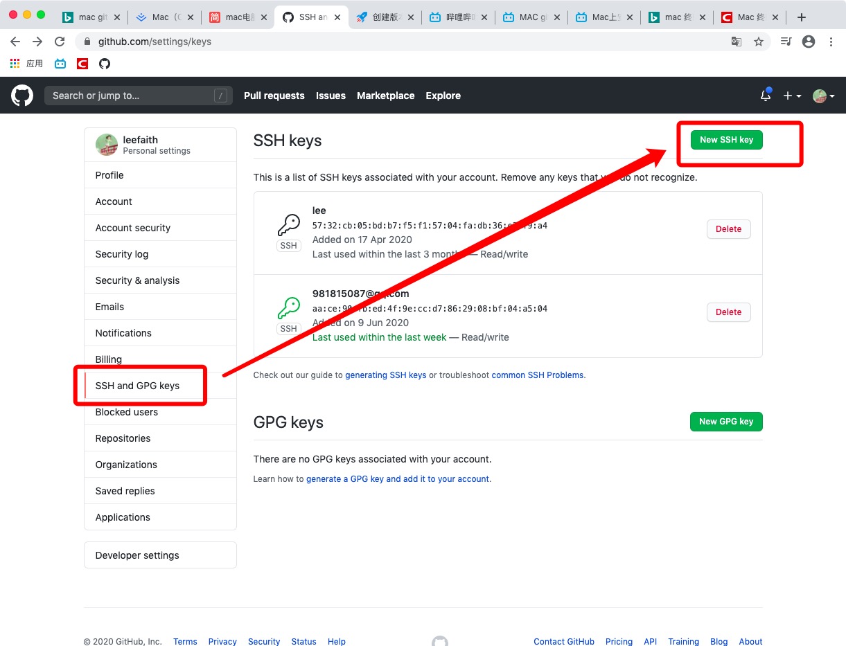
Task: Click the browser back arrow
Action: pyautogui.click(x=15, y=42)
